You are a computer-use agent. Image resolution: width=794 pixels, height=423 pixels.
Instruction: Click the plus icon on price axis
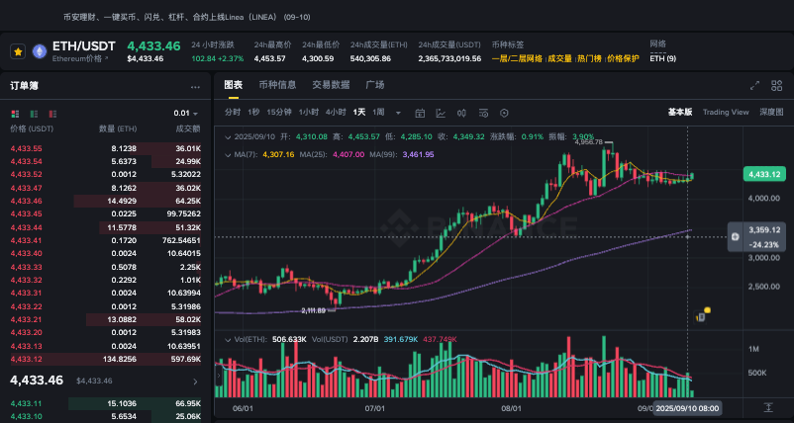pos(735,237)
